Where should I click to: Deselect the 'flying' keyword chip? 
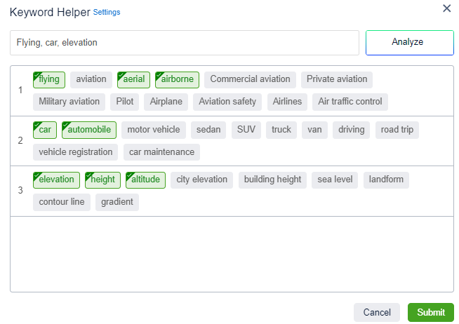[x=49, y=80]
